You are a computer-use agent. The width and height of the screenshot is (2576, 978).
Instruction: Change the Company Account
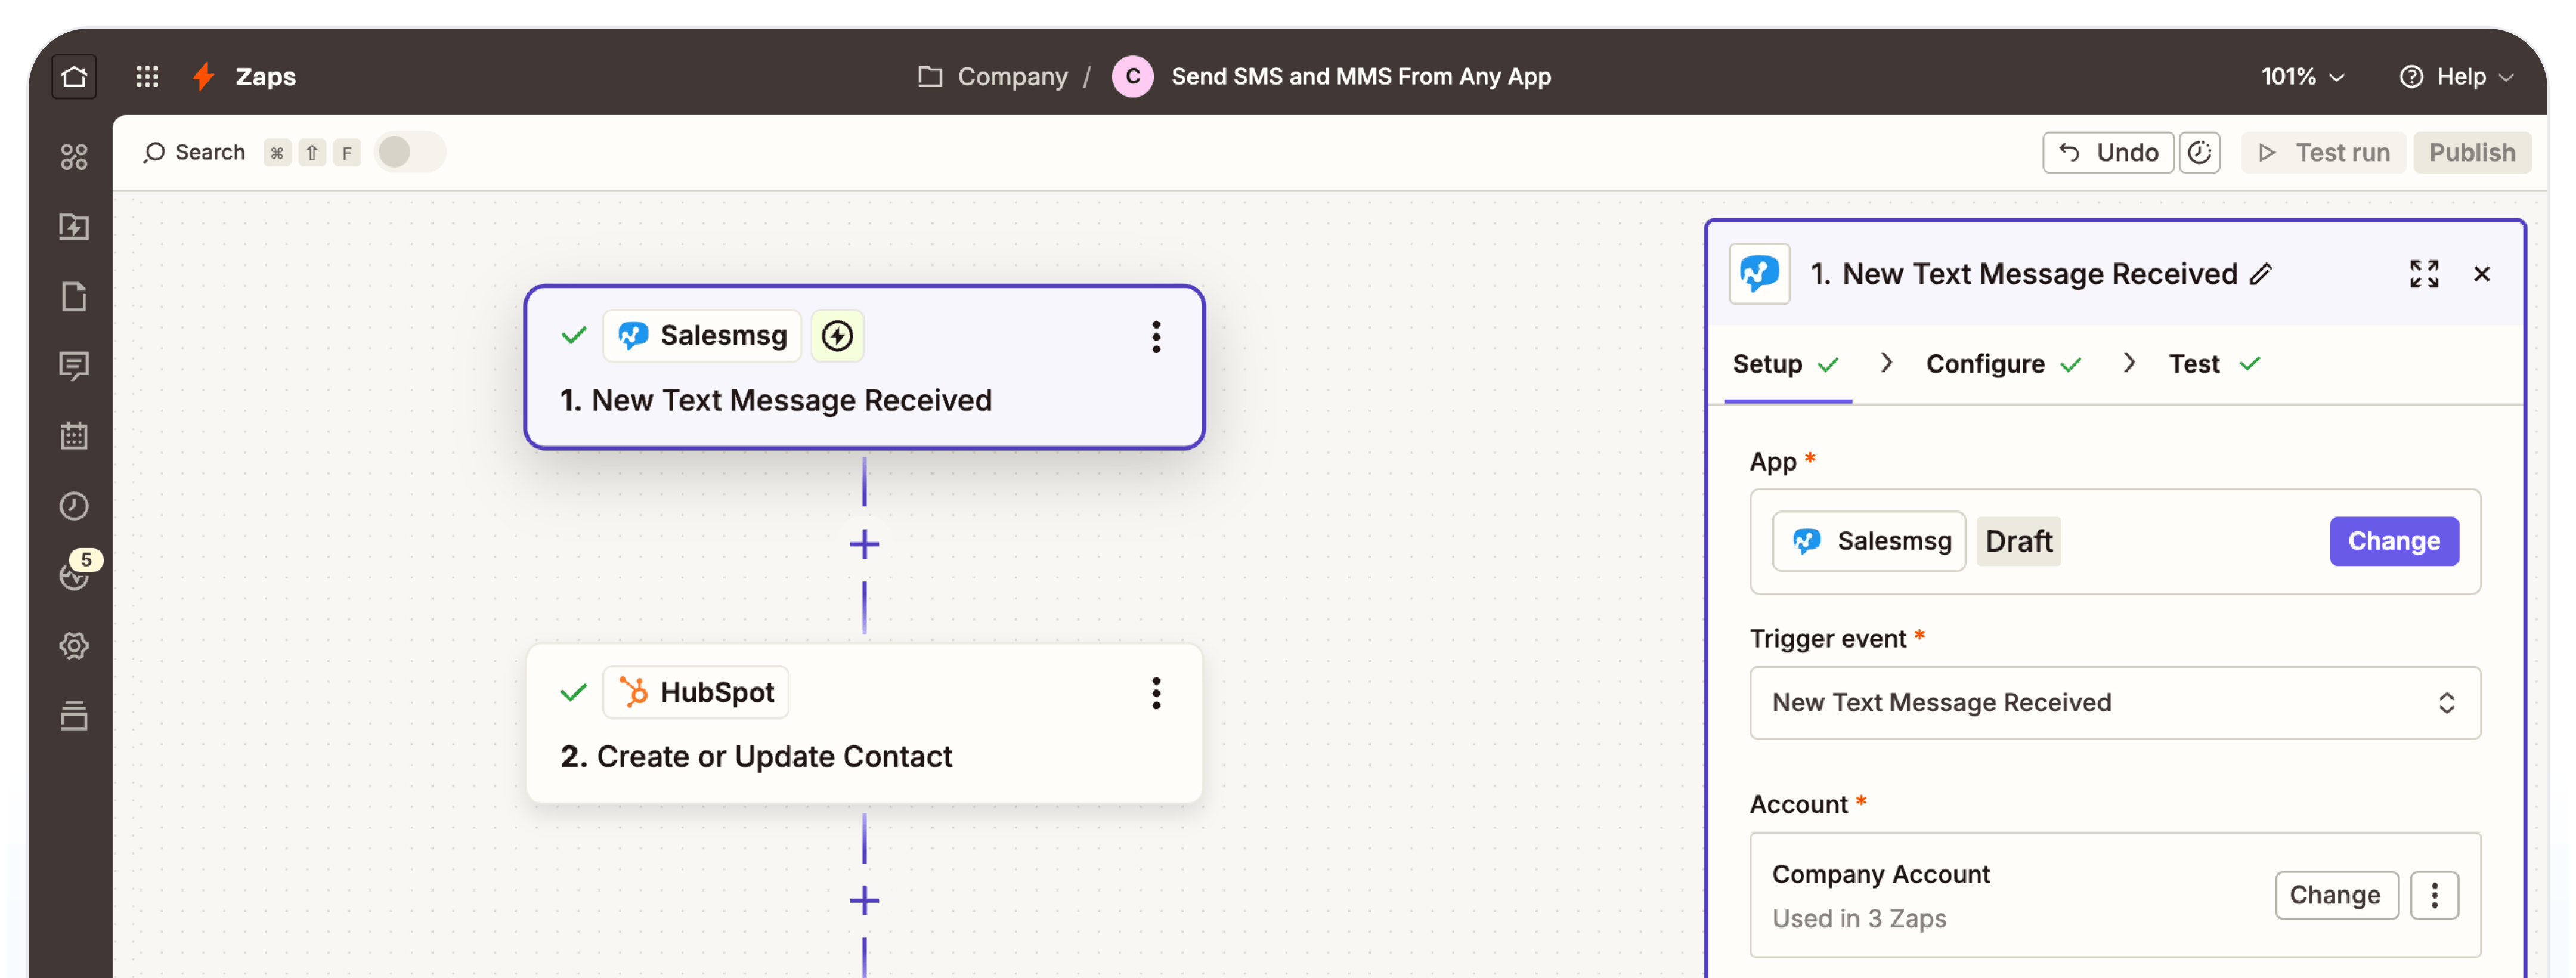2335,895
